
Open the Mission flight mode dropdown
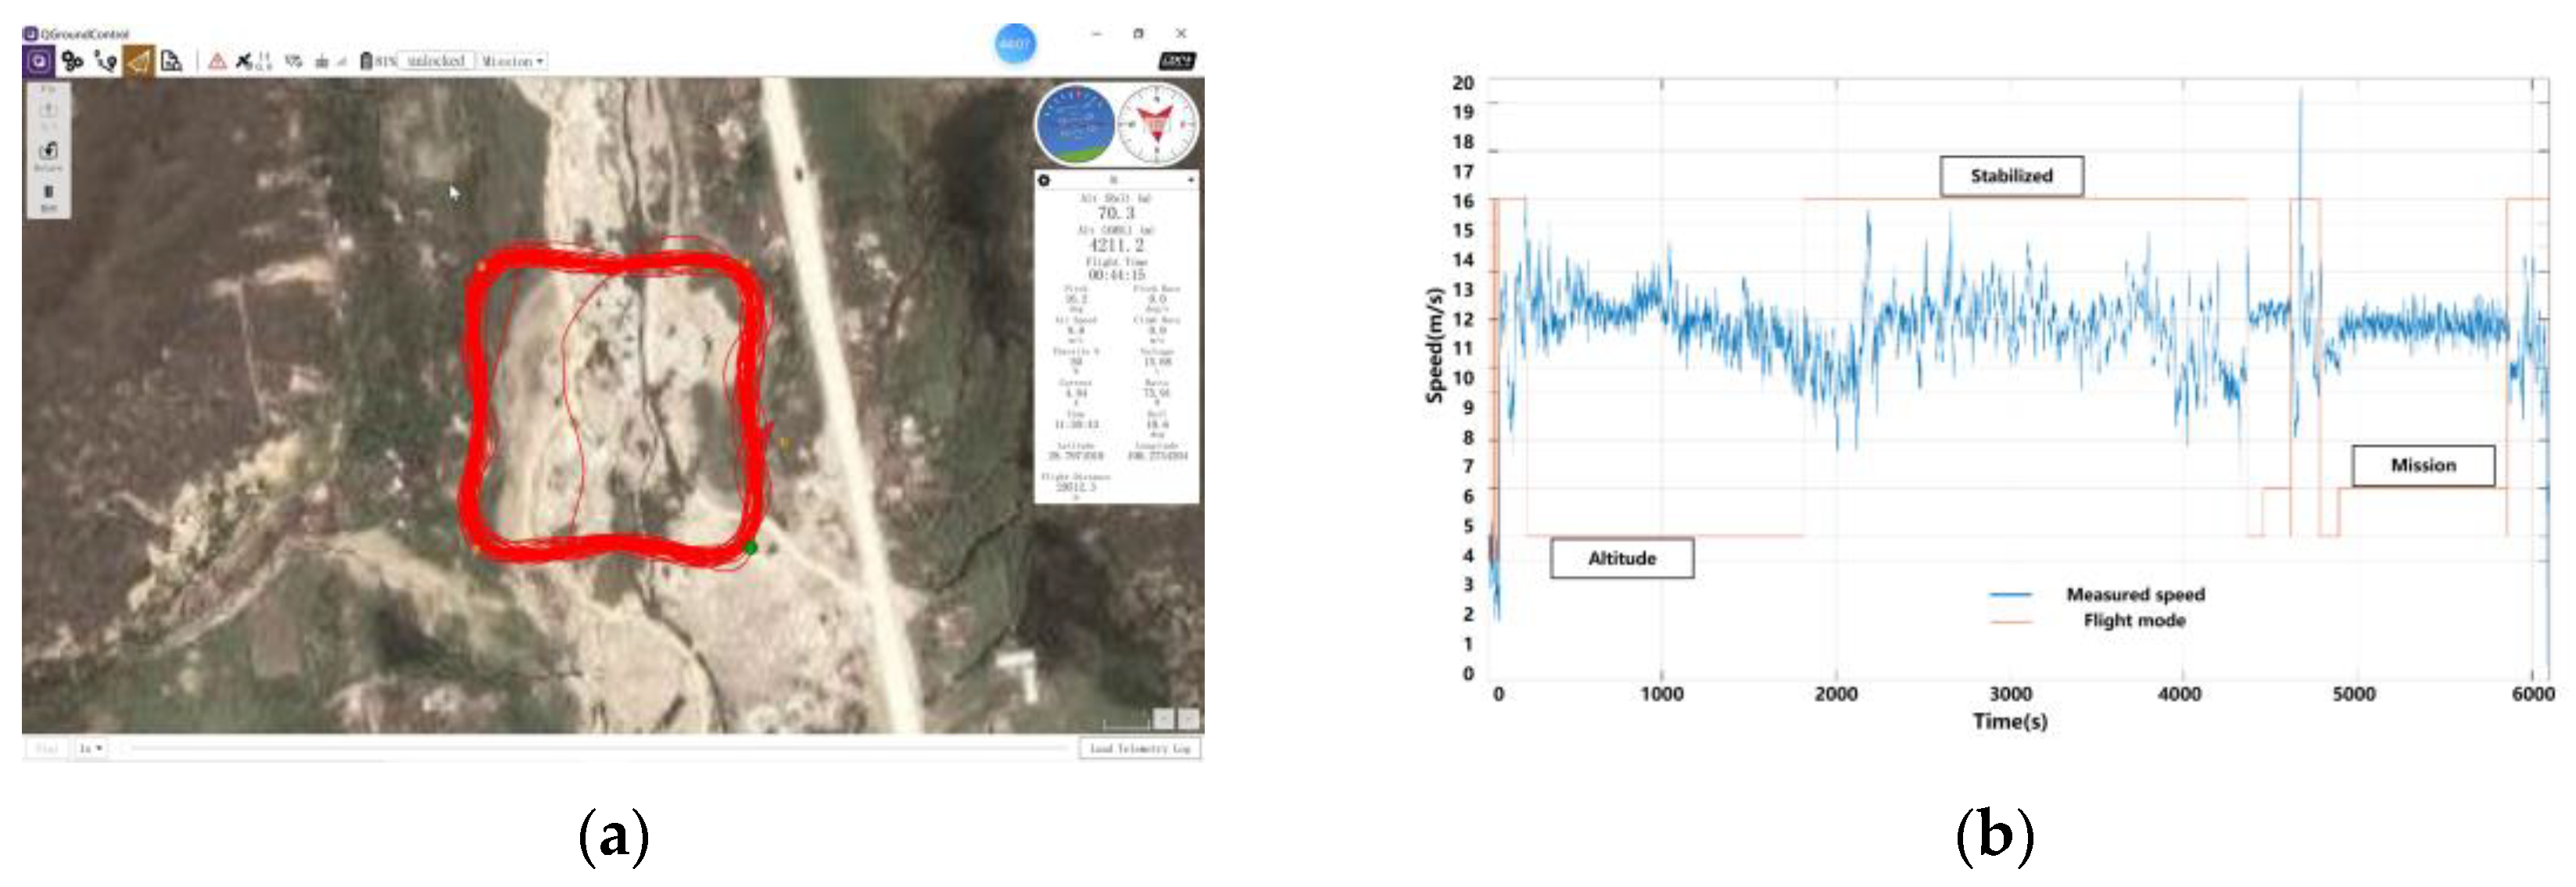(512, 61)
